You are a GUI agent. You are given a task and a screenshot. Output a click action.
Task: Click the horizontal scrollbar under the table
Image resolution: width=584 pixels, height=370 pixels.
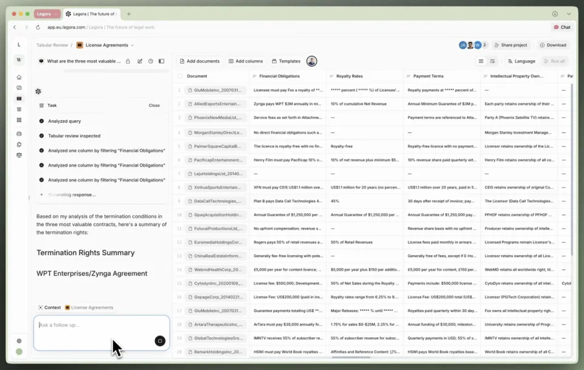[351, 358]
